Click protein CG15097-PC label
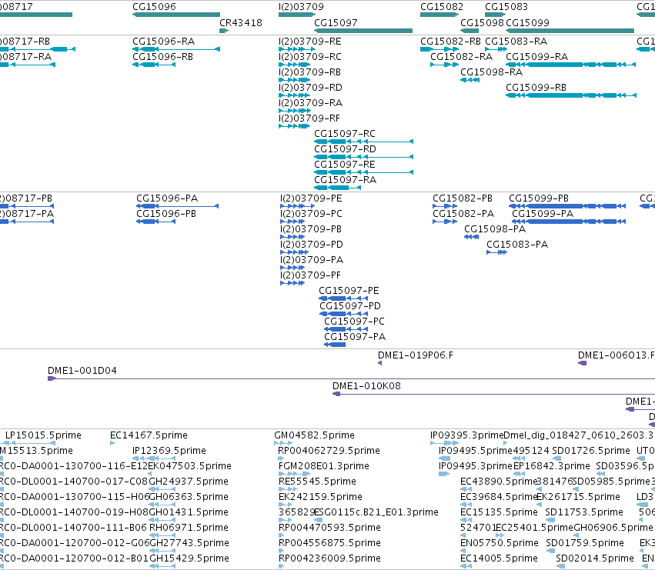Image resolution: width=655 pixels, height=570 pixels. click(354, 322)
